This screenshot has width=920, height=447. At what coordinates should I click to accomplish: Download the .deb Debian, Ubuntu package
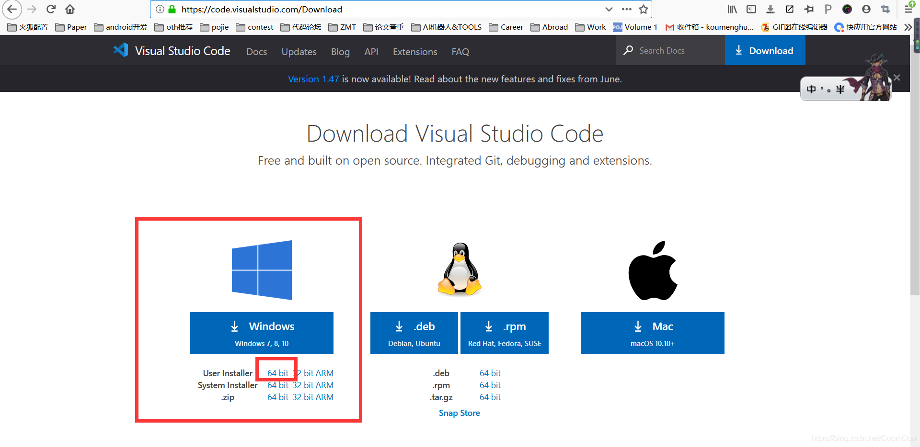pyautogui.click(x=414, y=333)
